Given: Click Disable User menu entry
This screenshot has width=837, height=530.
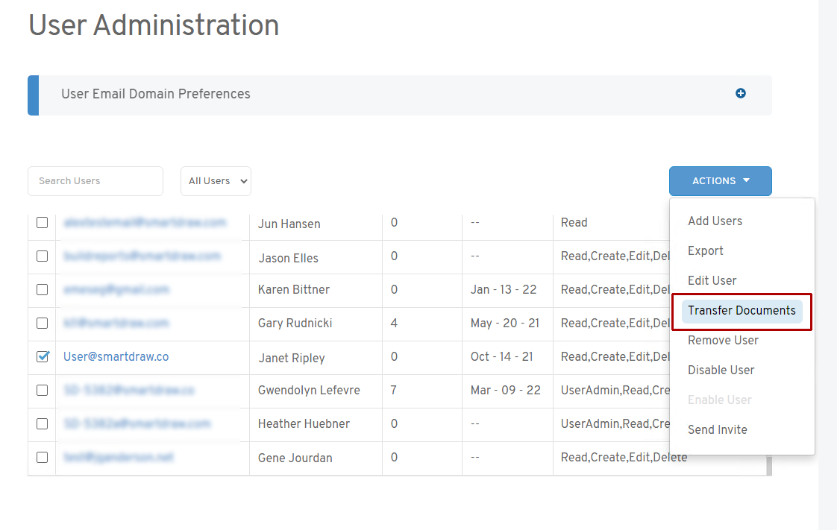Looking at the screenshot, I should [x=721, y=370].
